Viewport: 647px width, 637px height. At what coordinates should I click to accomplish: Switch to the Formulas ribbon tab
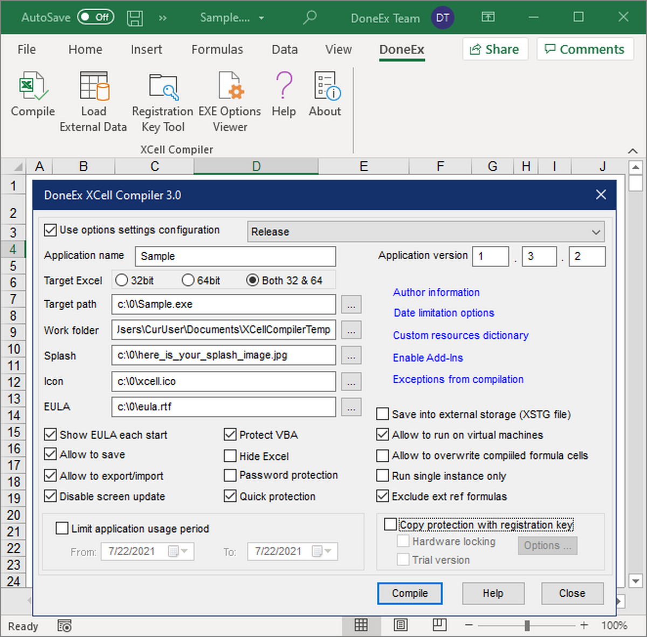(x=217, y=50)
